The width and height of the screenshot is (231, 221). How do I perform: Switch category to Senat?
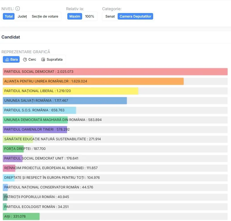pyautogui.click(x=110, y=16)
